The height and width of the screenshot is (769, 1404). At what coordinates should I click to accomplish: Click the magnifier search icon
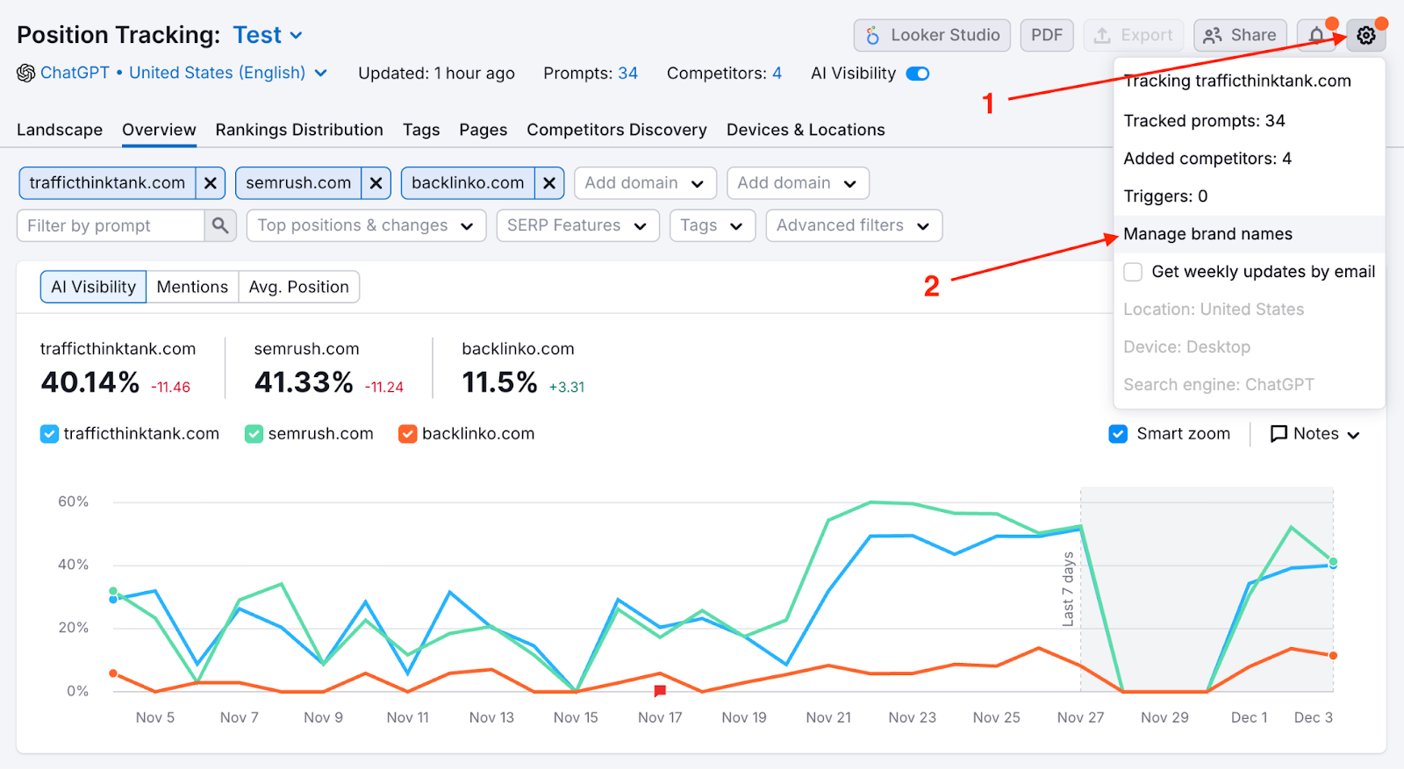click(x=220, y=225)
